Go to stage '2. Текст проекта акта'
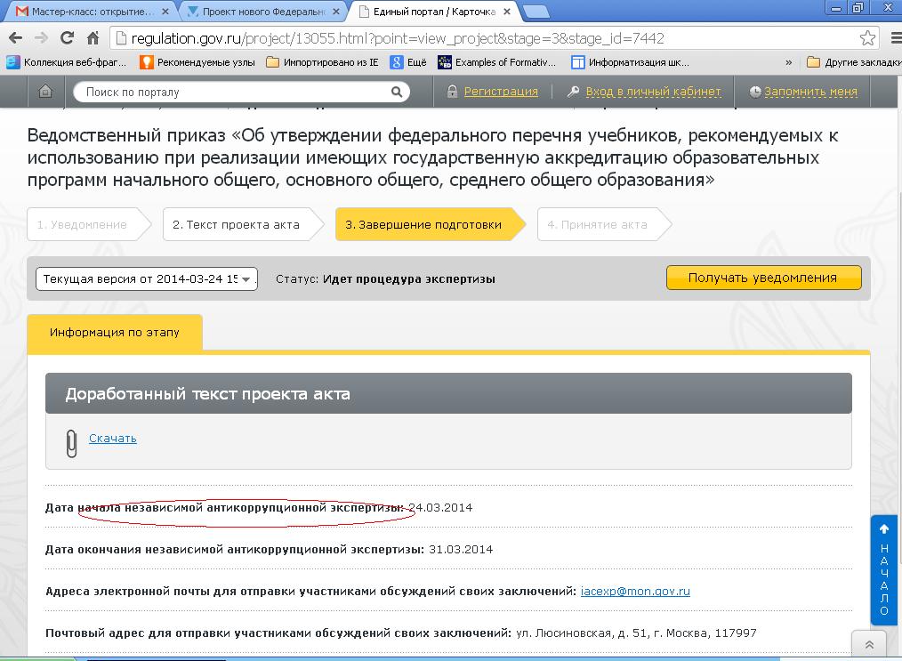 pos(236,225)
